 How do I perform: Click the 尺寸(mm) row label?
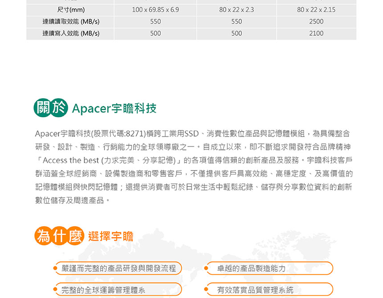[x=71, y=10]
